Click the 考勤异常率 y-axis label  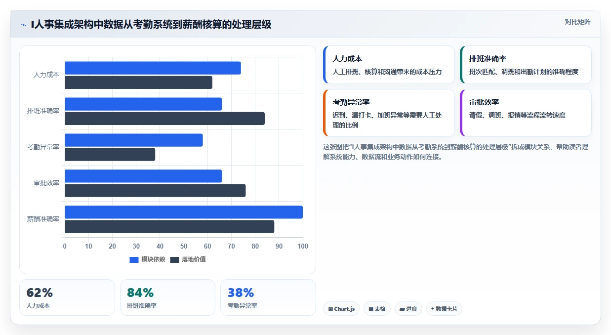tap(43, 147)
